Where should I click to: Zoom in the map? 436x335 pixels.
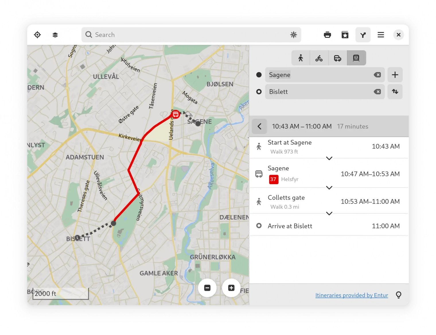pyautogui.click(x=231, y=288)
